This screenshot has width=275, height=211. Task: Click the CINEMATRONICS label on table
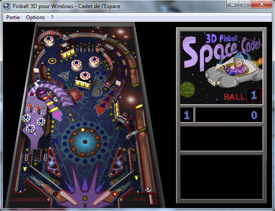27,200
